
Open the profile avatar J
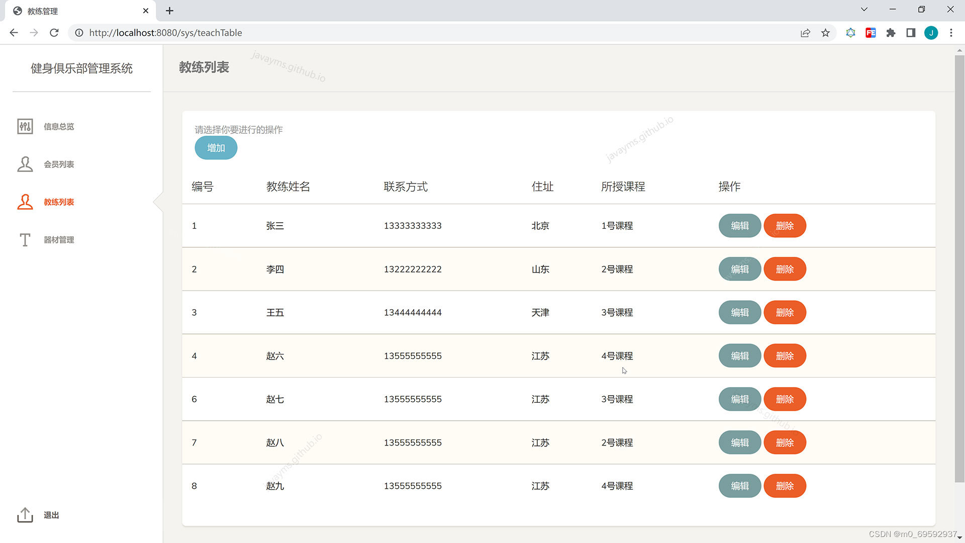coord(931,33)
